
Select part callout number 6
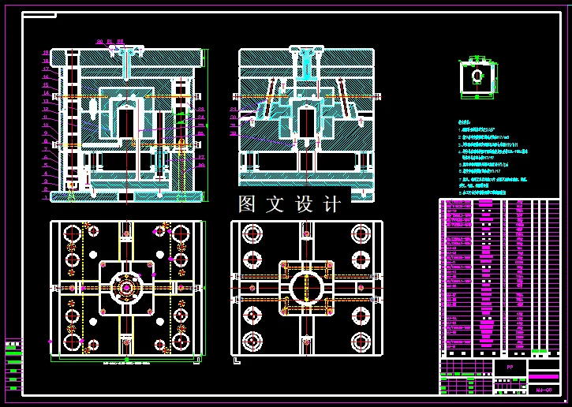pos(46,157)
